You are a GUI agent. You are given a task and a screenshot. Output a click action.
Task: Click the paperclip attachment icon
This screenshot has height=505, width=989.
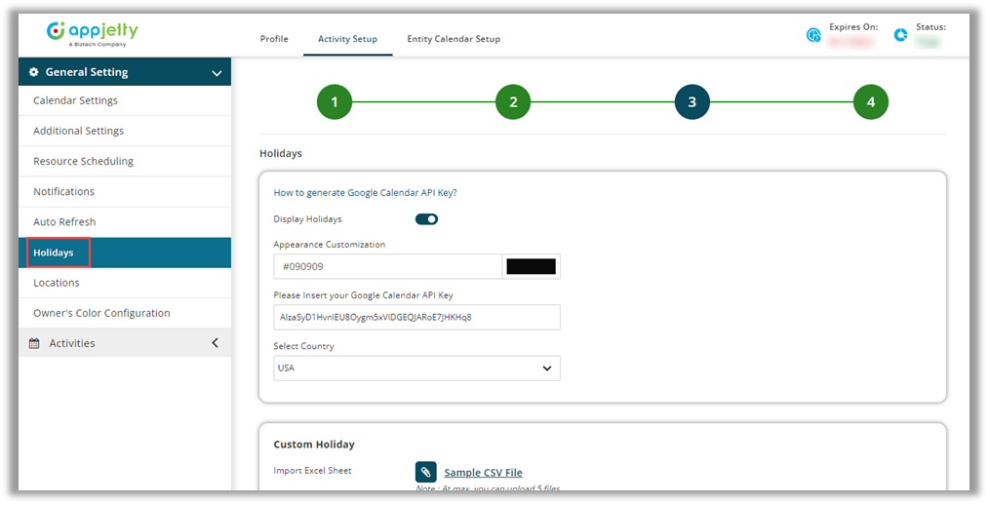[425, 473]
